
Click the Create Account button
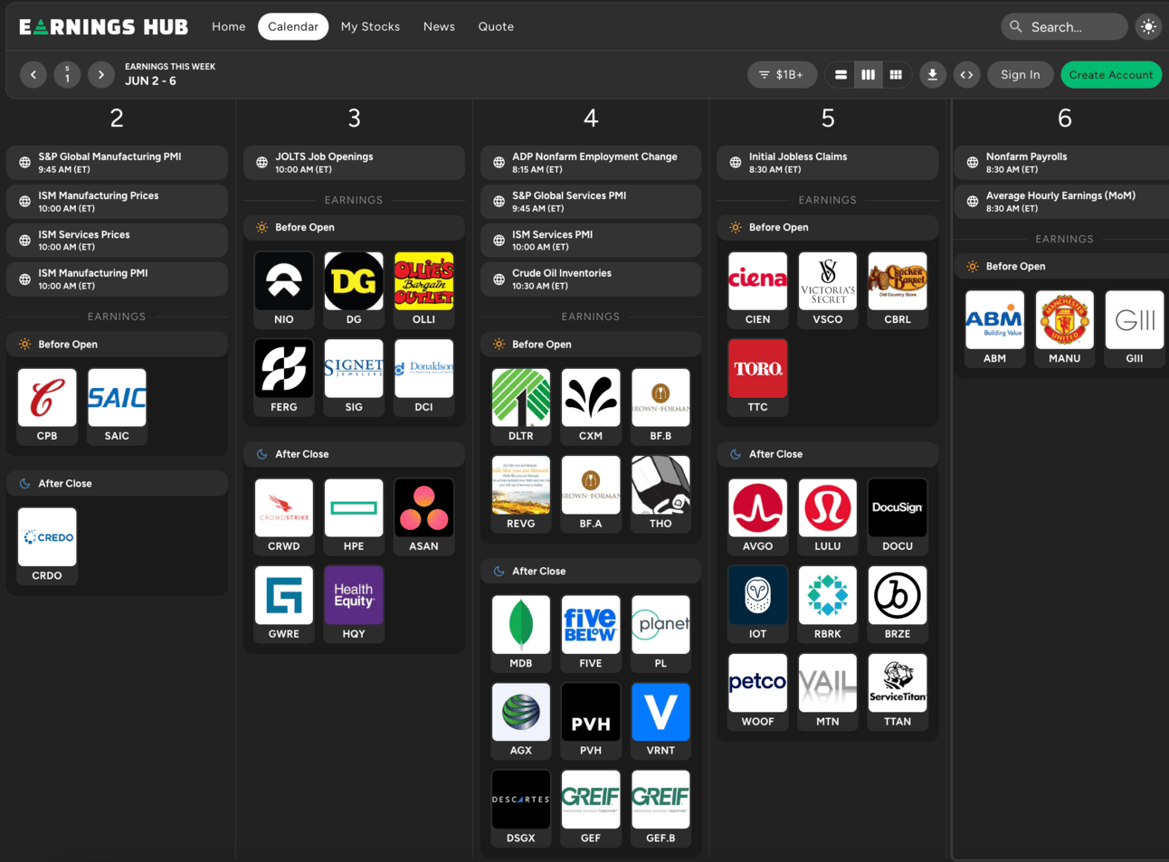[1111, 74]
